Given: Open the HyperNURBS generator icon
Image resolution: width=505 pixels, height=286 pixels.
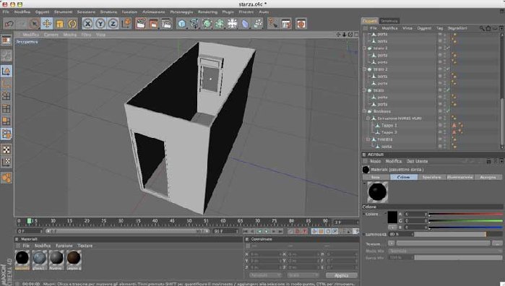Looking at the screenshot, I should click(207, 24).
